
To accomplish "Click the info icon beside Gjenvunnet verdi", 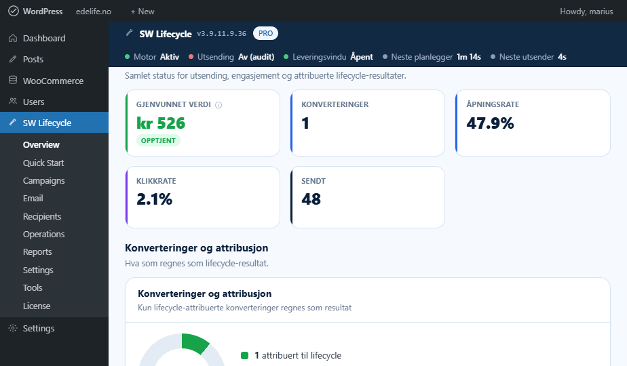I will click(218, 105).
